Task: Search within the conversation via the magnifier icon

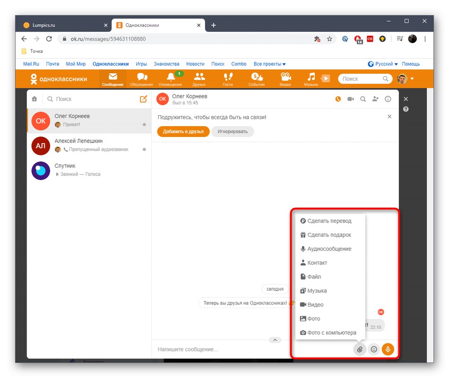Action: tap(363, 99)
